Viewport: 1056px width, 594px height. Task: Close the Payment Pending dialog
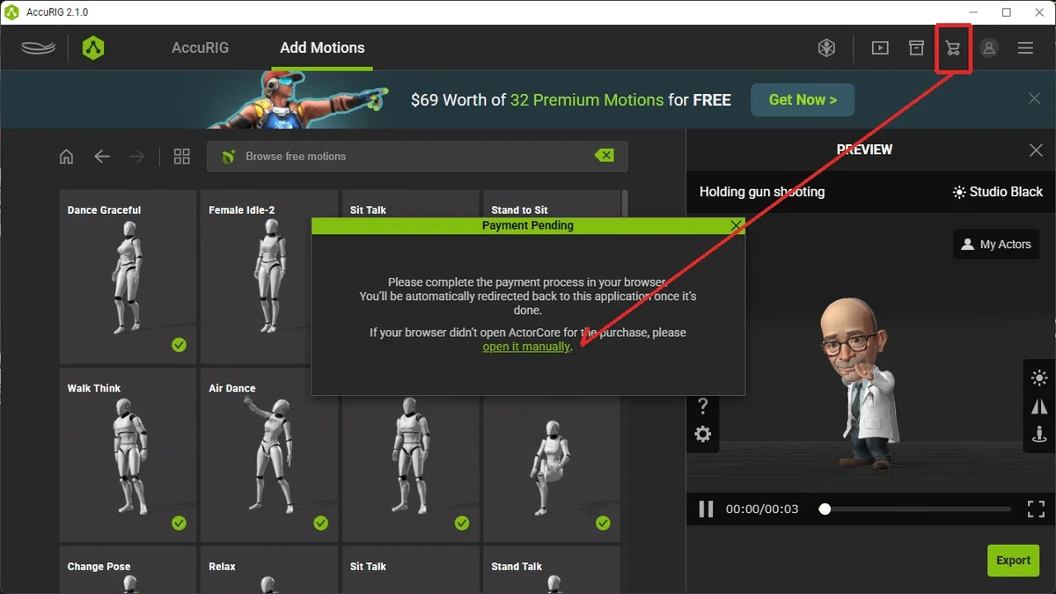pyautogui.click(x=737, y=226)
